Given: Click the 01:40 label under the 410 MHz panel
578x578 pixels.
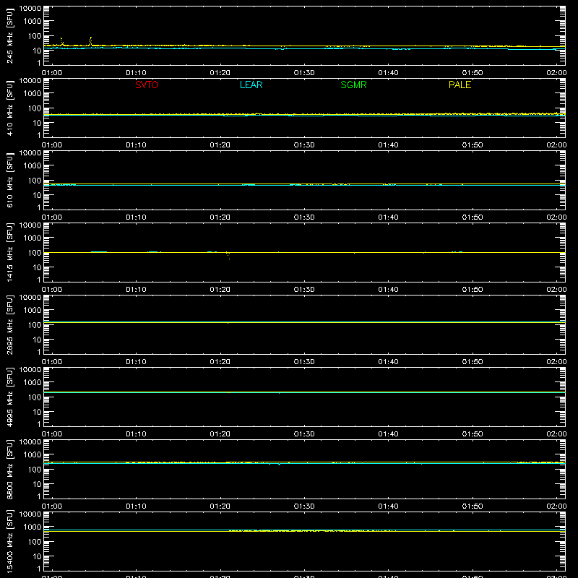Looking at the screenshot, I should point(388,145).
